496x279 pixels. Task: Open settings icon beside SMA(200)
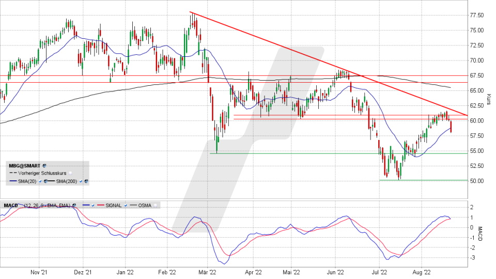pyautogui.click(x=86, y=181)
